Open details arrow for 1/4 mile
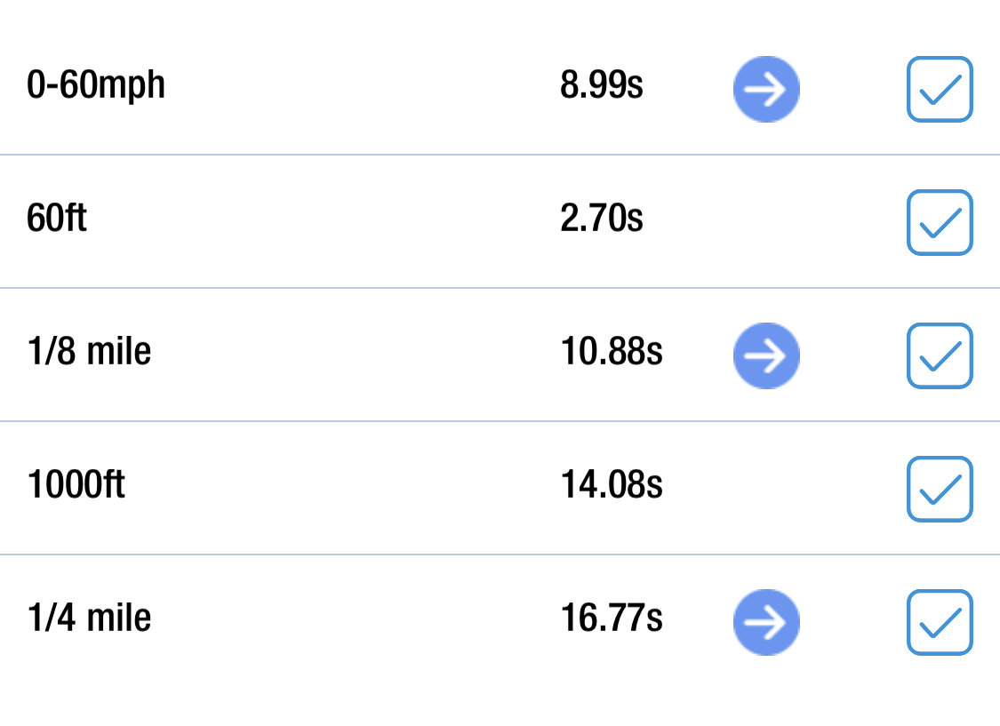 [x=766, y=622]
